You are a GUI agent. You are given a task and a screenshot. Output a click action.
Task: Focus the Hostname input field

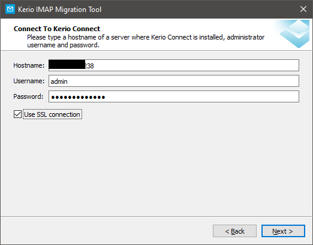174,65
